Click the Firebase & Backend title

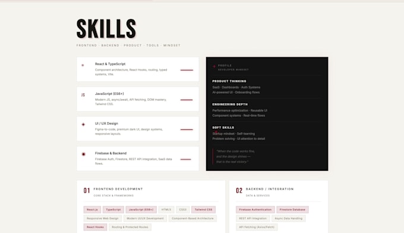point(111,154)
